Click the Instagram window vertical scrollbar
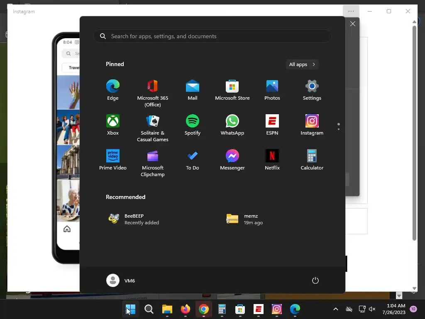425x319 pixels. coord(414,133)
